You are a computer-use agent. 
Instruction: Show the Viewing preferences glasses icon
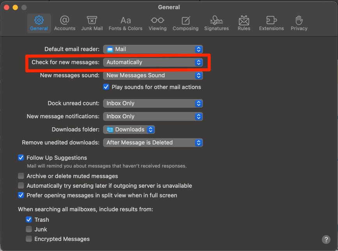pyautogui.click(x=158, y=20)
